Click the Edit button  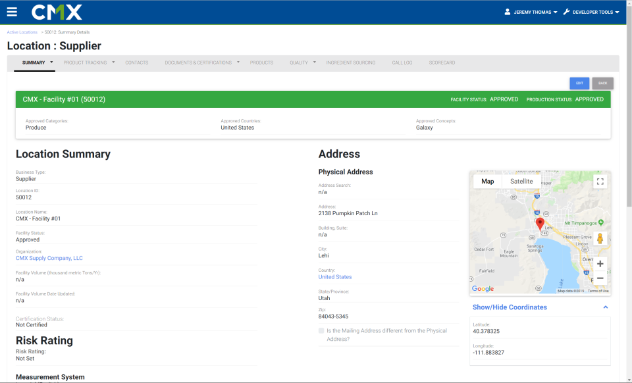579,83
